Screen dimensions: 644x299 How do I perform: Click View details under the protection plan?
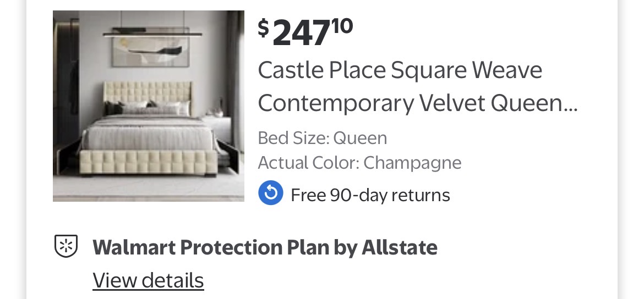[x=148, y=280]
